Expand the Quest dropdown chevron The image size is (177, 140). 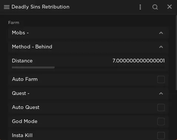coord(161,93)
